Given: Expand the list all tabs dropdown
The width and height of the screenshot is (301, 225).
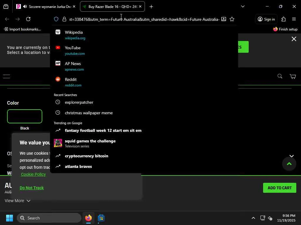Looking at the screenshot, I should [x=243, y=6].
